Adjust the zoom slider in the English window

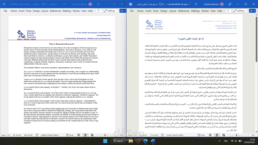pos(105,135)
